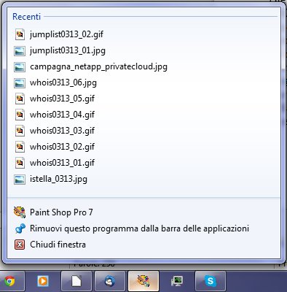
Task: Click the GIF file icon beside jumplist0313_02.gif
Action: click(x=20, y=34)
